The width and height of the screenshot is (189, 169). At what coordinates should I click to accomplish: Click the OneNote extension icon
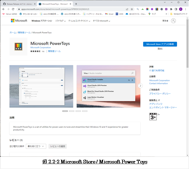click(x=166, y=9)
